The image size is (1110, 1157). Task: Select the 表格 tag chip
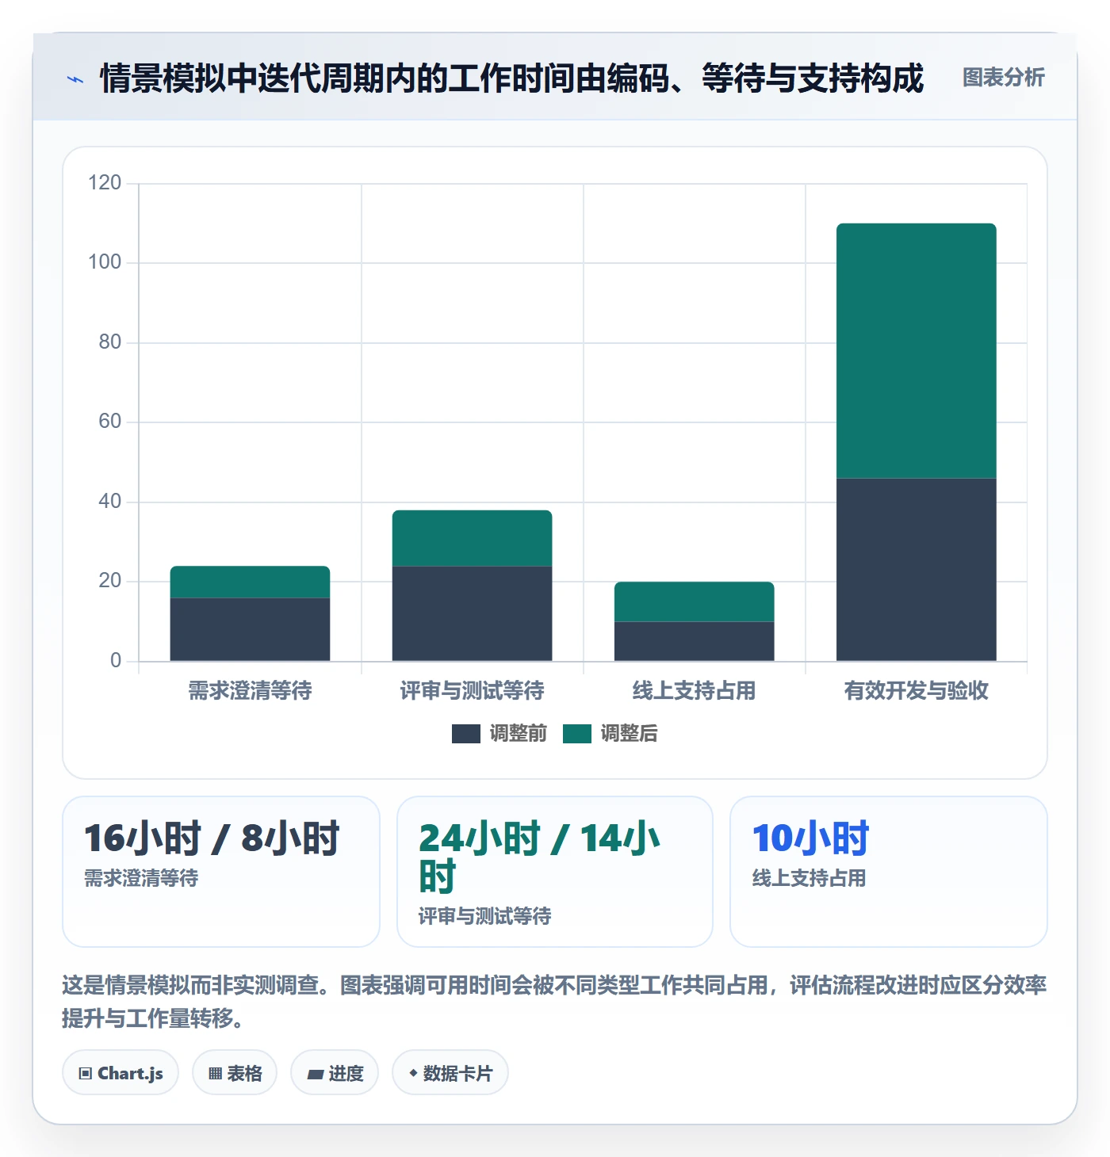[235, 1073]
